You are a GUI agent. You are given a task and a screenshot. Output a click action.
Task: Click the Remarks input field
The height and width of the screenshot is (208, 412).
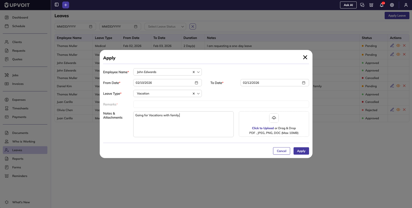click(221, 104)
